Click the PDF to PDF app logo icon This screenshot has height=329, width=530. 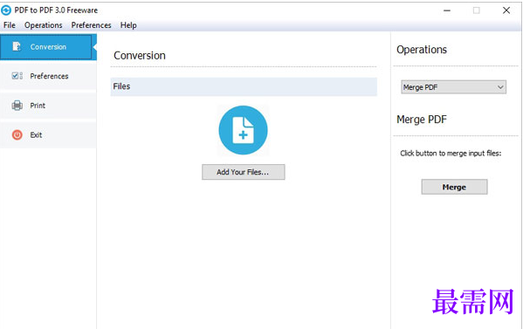point(6,10)
